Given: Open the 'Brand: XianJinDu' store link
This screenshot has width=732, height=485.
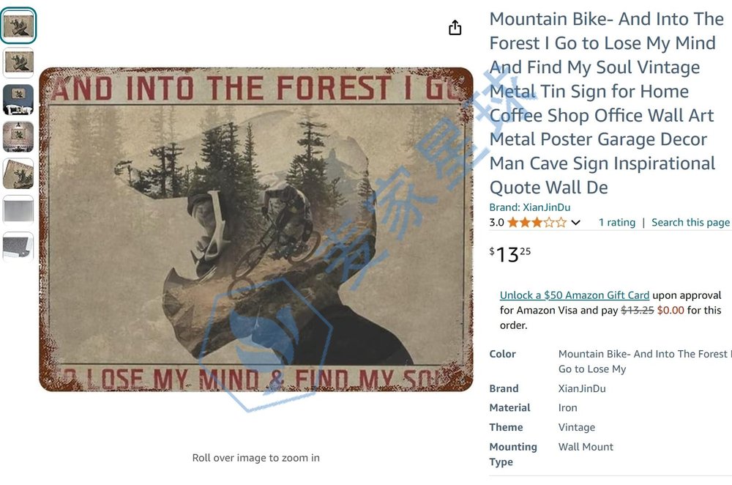Looking at the screenshot, I should pyautogui.click(x=530, y=207).
